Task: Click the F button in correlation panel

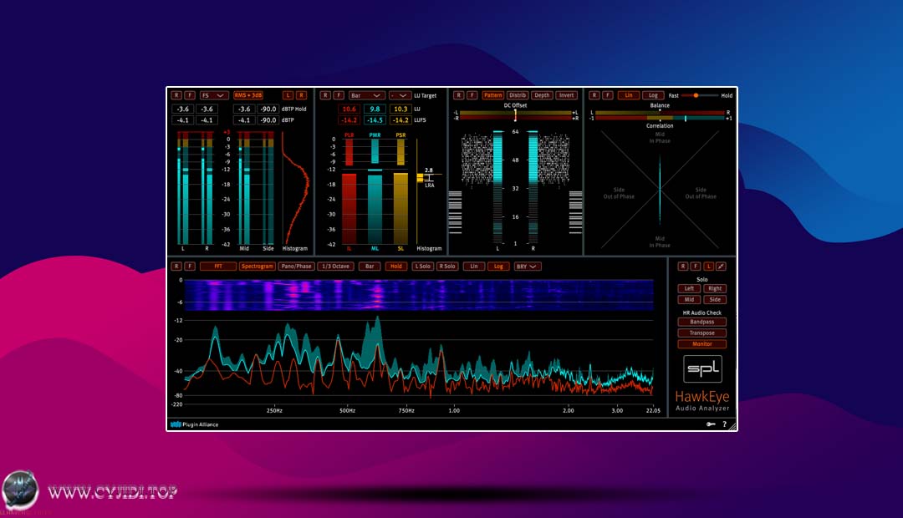Action: (x=608, y=95)
